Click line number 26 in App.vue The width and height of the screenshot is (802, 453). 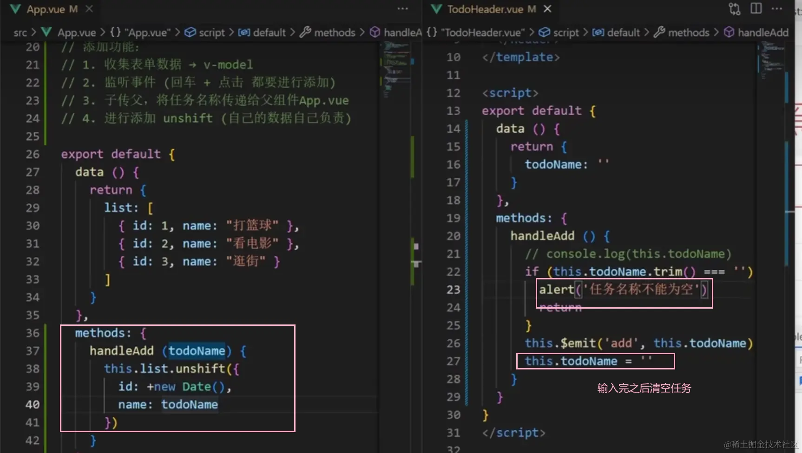[33, 154]
